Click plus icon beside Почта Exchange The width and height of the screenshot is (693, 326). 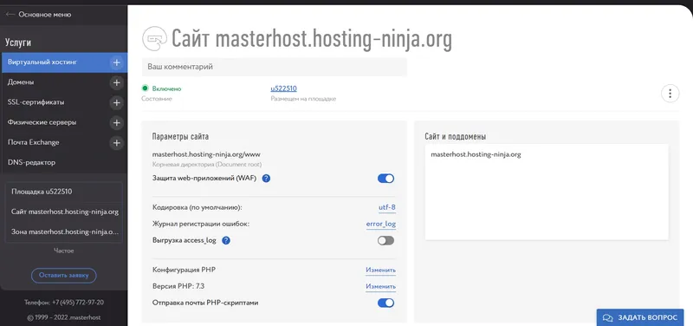point(116,143)
